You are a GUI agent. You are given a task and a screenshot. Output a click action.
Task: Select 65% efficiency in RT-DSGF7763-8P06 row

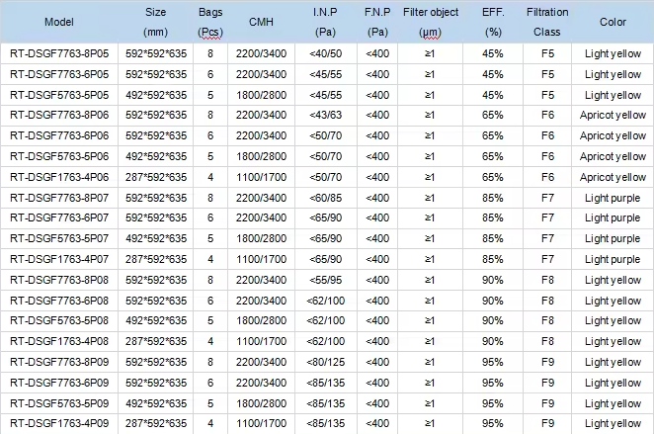(493, 115)
